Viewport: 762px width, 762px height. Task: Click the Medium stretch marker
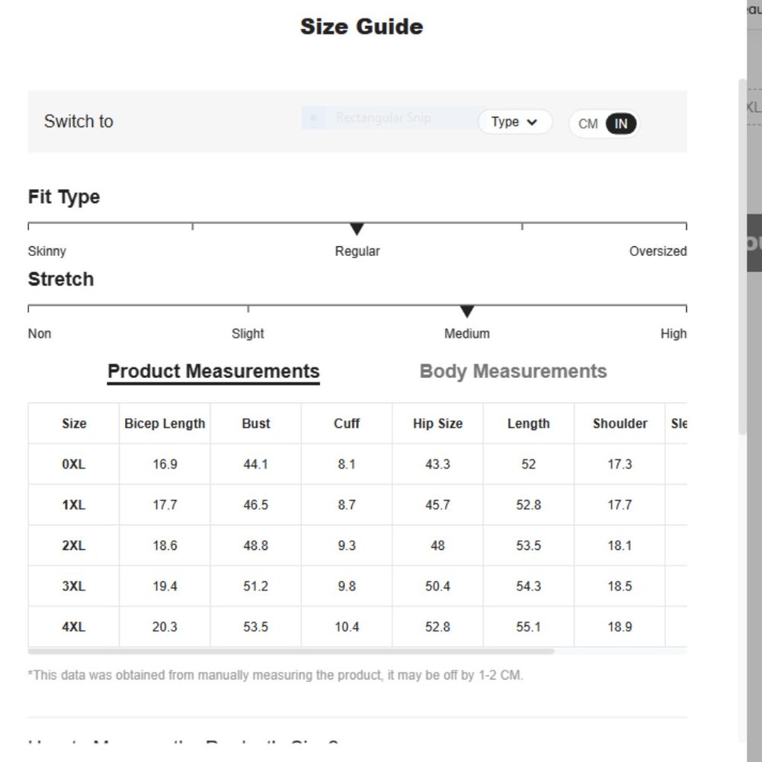pyautogui.click(x=466, y=312)
